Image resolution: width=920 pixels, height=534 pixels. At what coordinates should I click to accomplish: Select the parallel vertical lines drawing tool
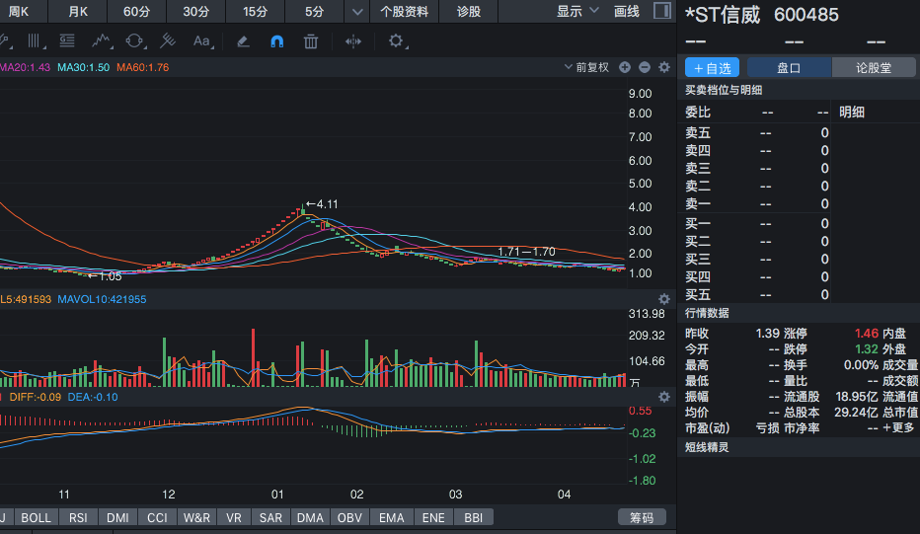[x=34, y=41]
